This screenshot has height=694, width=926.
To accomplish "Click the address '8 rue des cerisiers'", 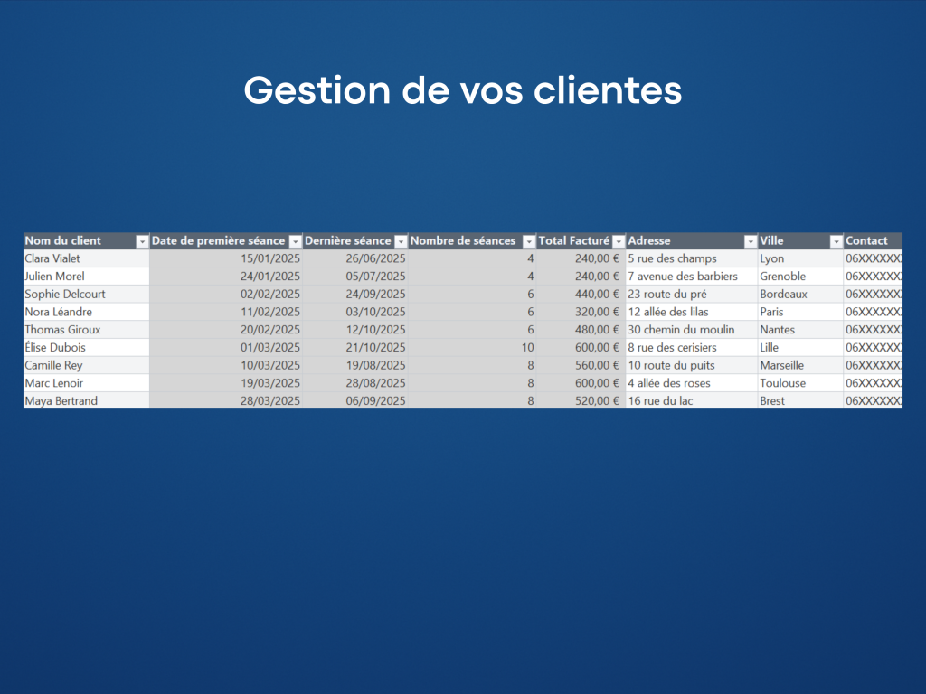I will pos(672,348).
